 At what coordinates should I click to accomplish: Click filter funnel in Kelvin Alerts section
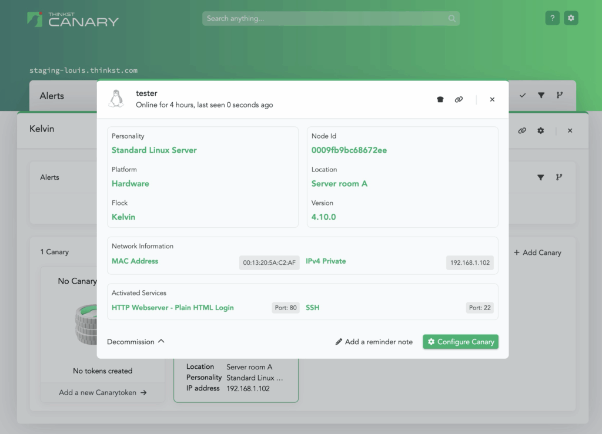541,177
